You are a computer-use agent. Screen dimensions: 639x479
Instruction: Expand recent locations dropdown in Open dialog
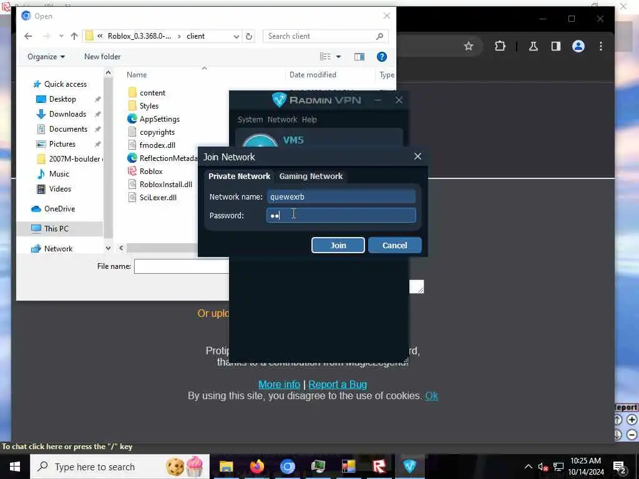pos(61,36)
